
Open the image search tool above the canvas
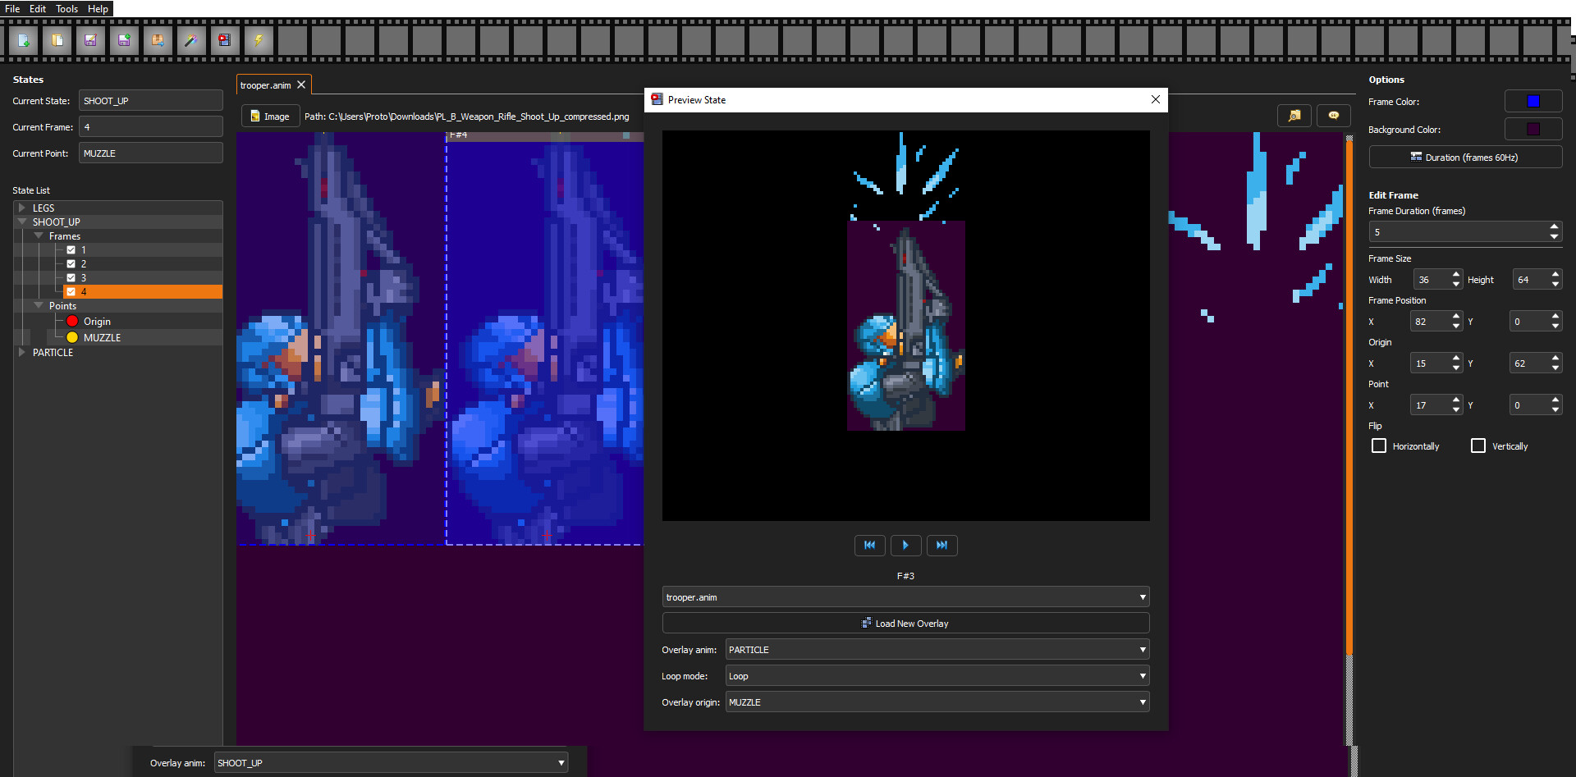[1294, 116]
